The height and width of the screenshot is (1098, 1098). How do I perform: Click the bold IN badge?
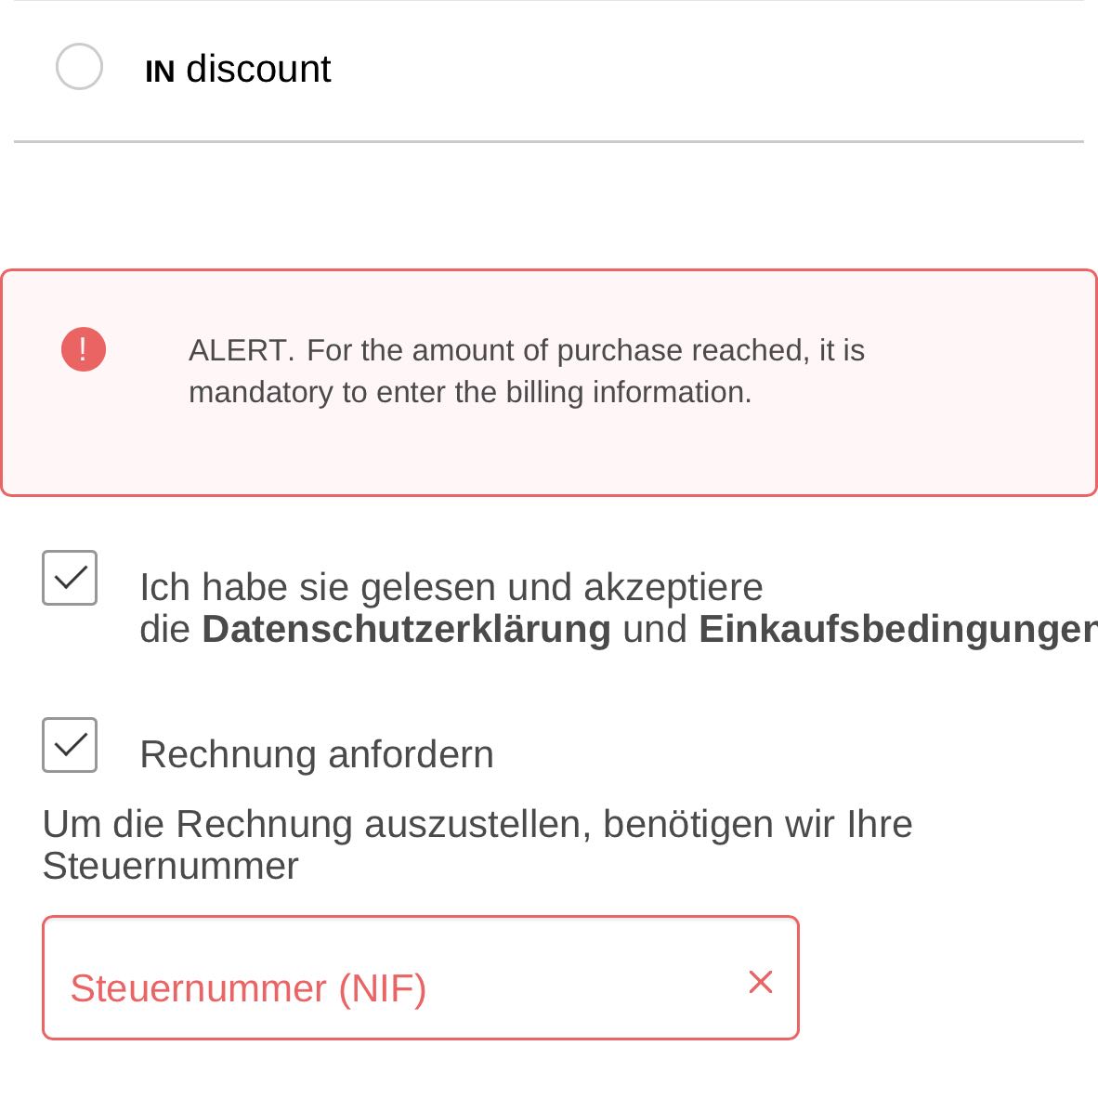point(160,72)
